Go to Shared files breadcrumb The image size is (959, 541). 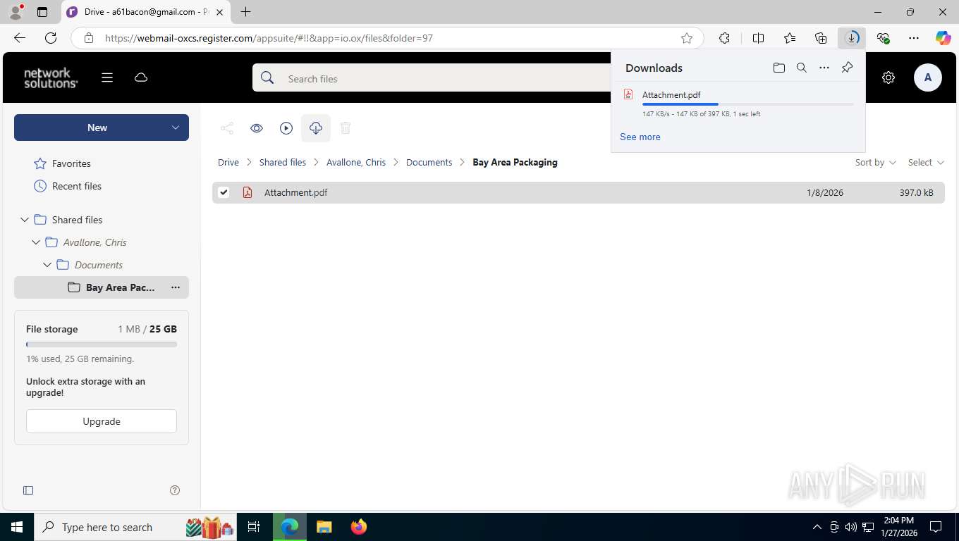coord(283,162)
